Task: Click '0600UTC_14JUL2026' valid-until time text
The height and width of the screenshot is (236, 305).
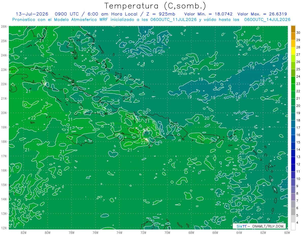Action: click(267, 19)
